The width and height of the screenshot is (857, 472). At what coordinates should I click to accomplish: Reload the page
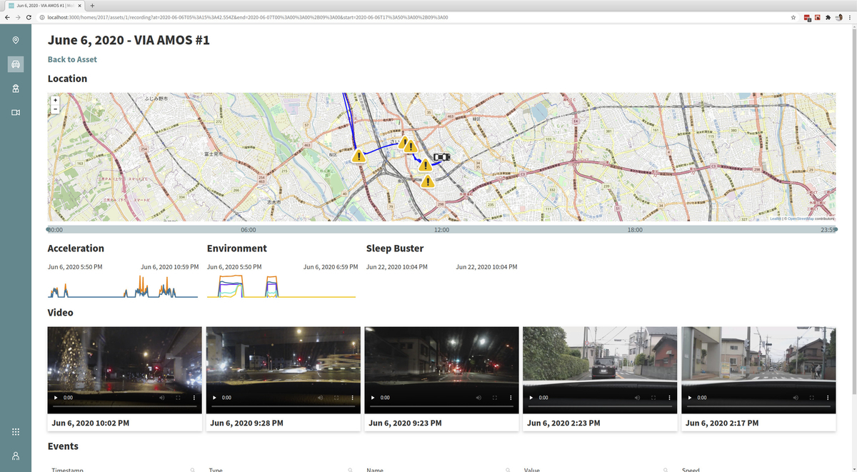[28, 17]
